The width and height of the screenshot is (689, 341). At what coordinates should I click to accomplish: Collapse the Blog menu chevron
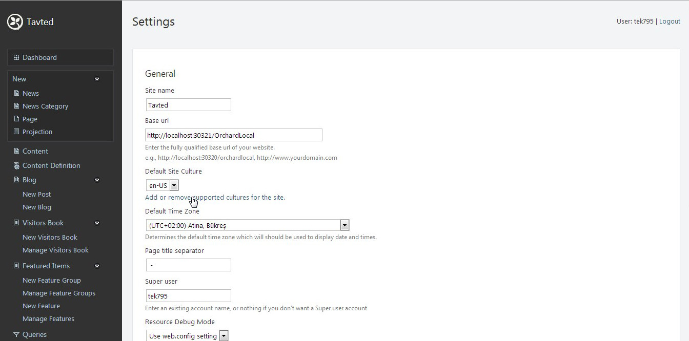tap(97, 180)
